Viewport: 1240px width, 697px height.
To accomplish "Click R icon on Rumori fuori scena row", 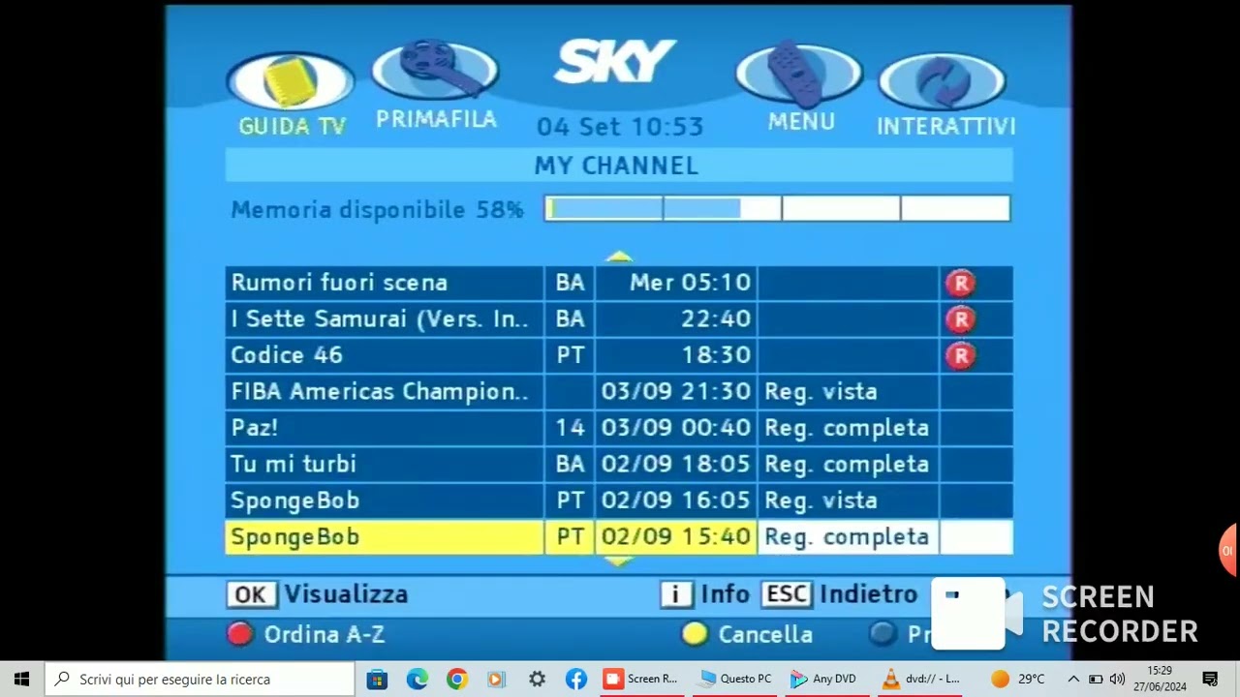I will click(960, 283).
